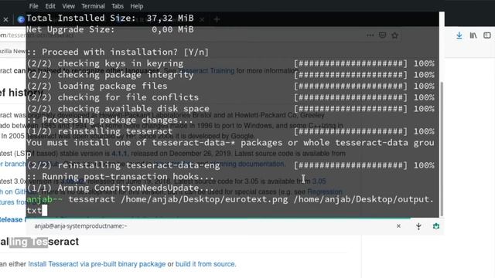Click 'checking available disk space' text
The height and width of the screenshot is (278, 495).
click(133, 109)
